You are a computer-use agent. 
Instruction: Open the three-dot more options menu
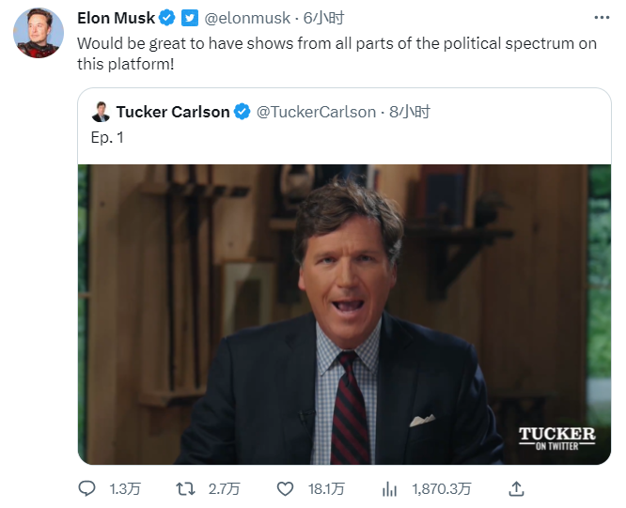click(x=603, y=18)
